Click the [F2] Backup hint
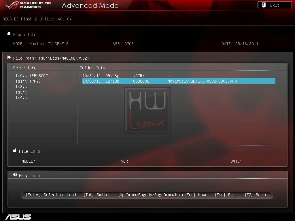Screen dimensions: 295x221 [257, 195]
